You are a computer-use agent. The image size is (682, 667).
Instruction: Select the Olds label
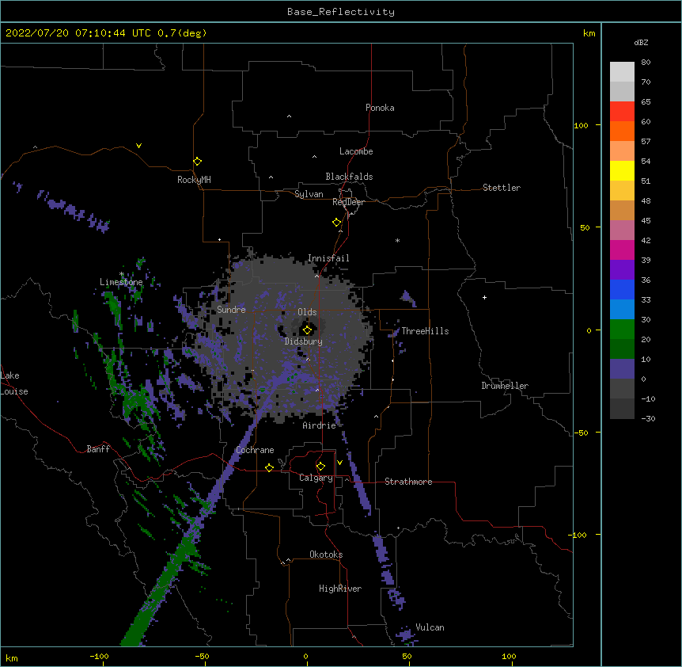[x=307, y=312]
